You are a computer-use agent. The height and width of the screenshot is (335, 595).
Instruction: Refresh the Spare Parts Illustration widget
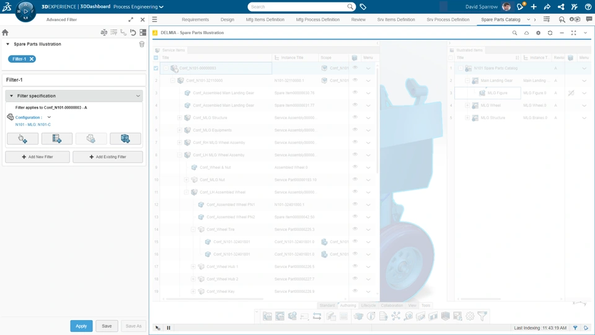(550, 33)
